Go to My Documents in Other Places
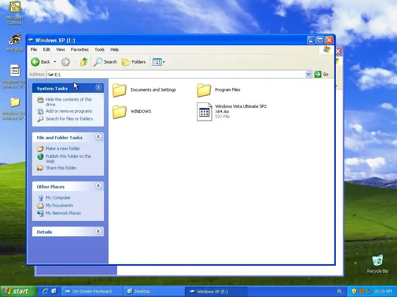397x297 pixels. (59, 206)
